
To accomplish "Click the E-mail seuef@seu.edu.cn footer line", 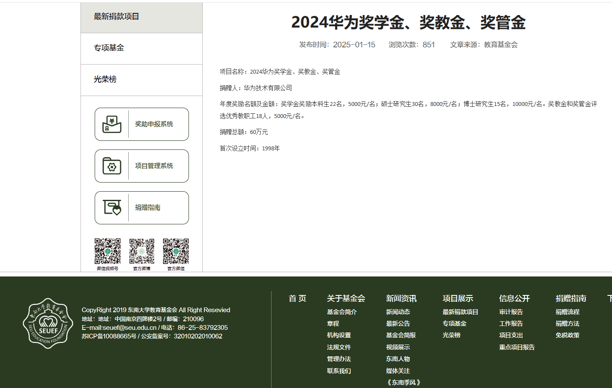I will (x=155, y=328).
